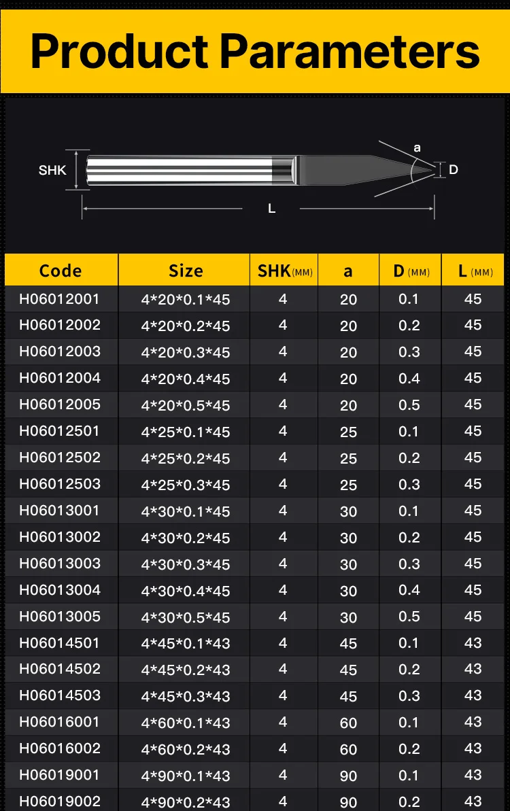Select code H06016001
Viewport: 510px width, 811px height.
[x=59, y=721]
